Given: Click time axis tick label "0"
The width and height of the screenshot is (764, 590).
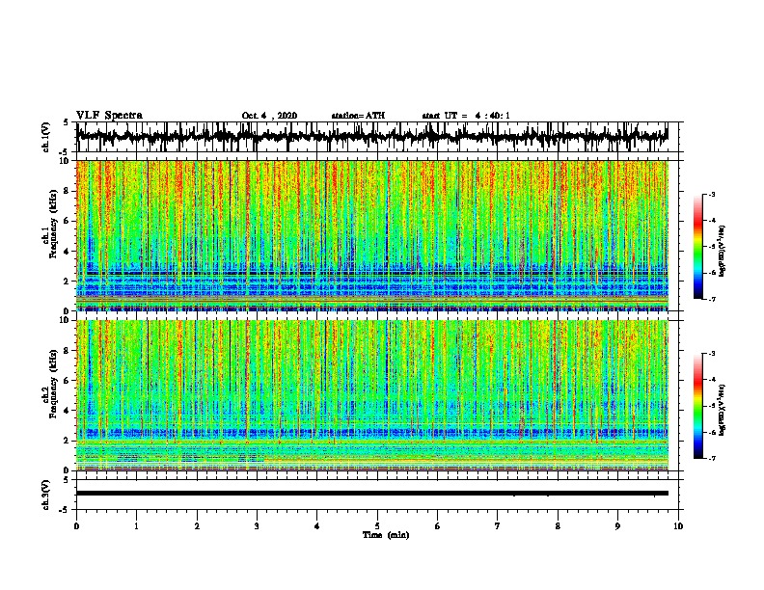Looking at the screenshot, I should [76, 525].
